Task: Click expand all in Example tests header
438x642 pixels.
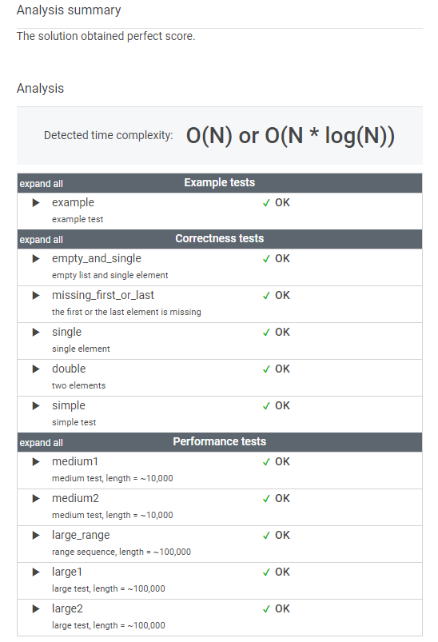Action: pos(41,184)
